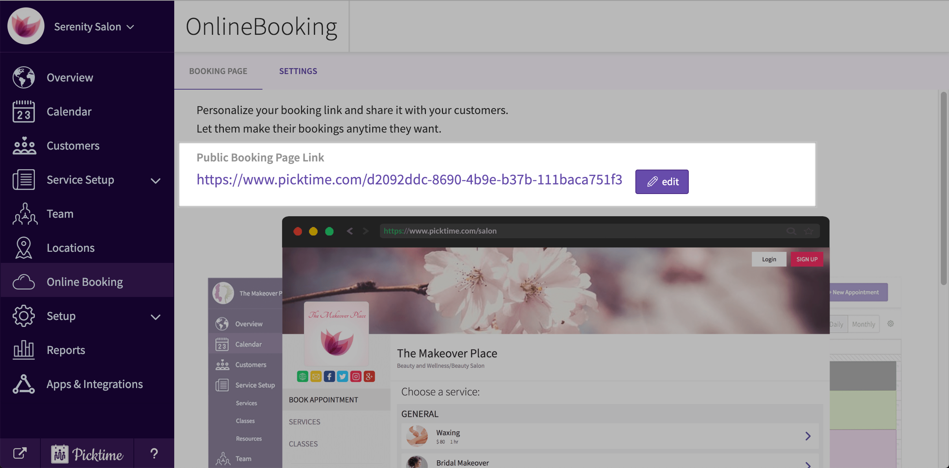Click the external link icon at bottom-left
Viewport: 949px width, 468px height.
(20, 454)
